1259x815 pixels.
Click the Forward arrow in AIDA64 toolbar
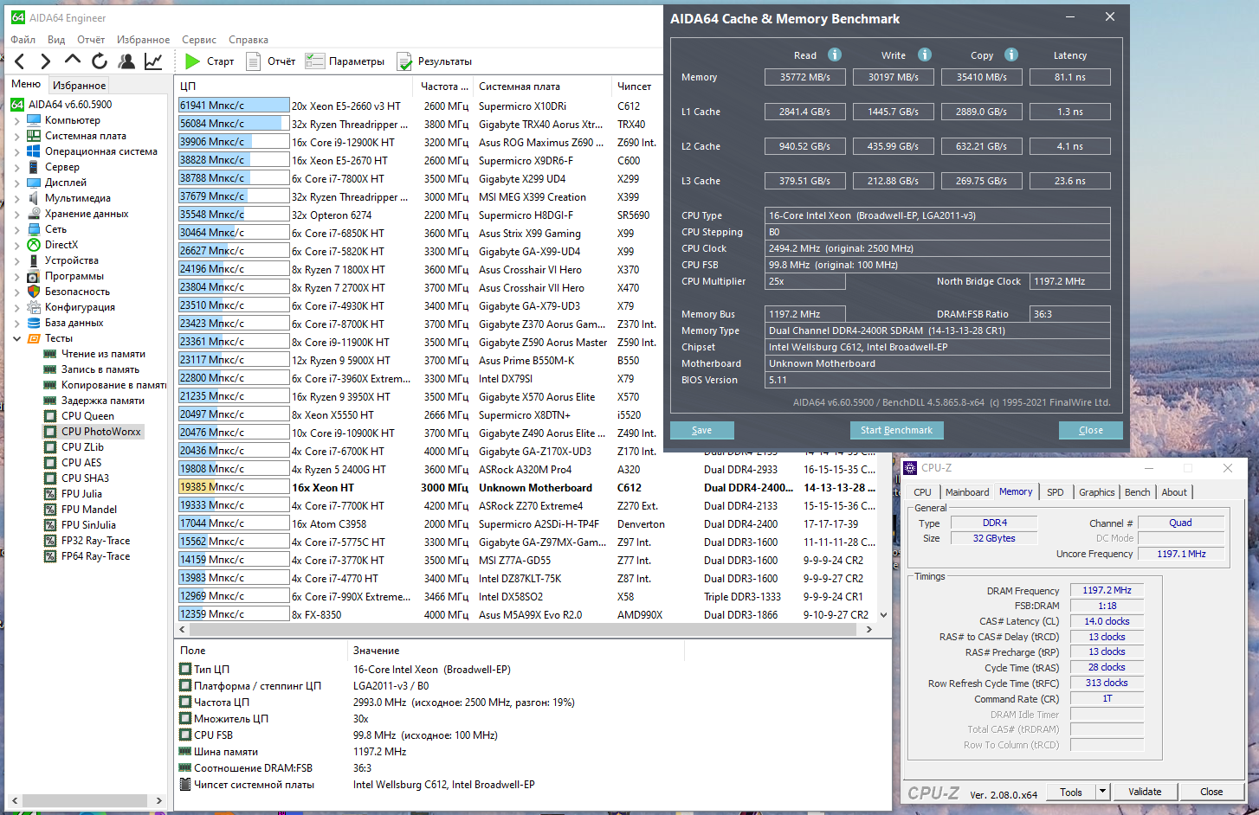coord(46,61)
